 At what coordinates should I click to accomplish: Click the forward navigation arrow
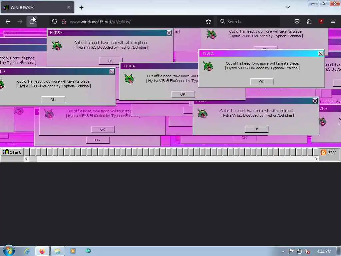coord(20,22)
